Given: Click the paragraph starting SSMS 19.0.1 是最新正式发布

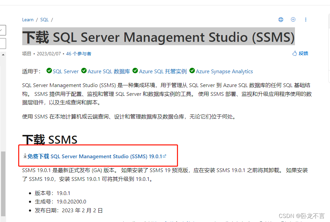Looking at the screenshot, I should [165, 175].
